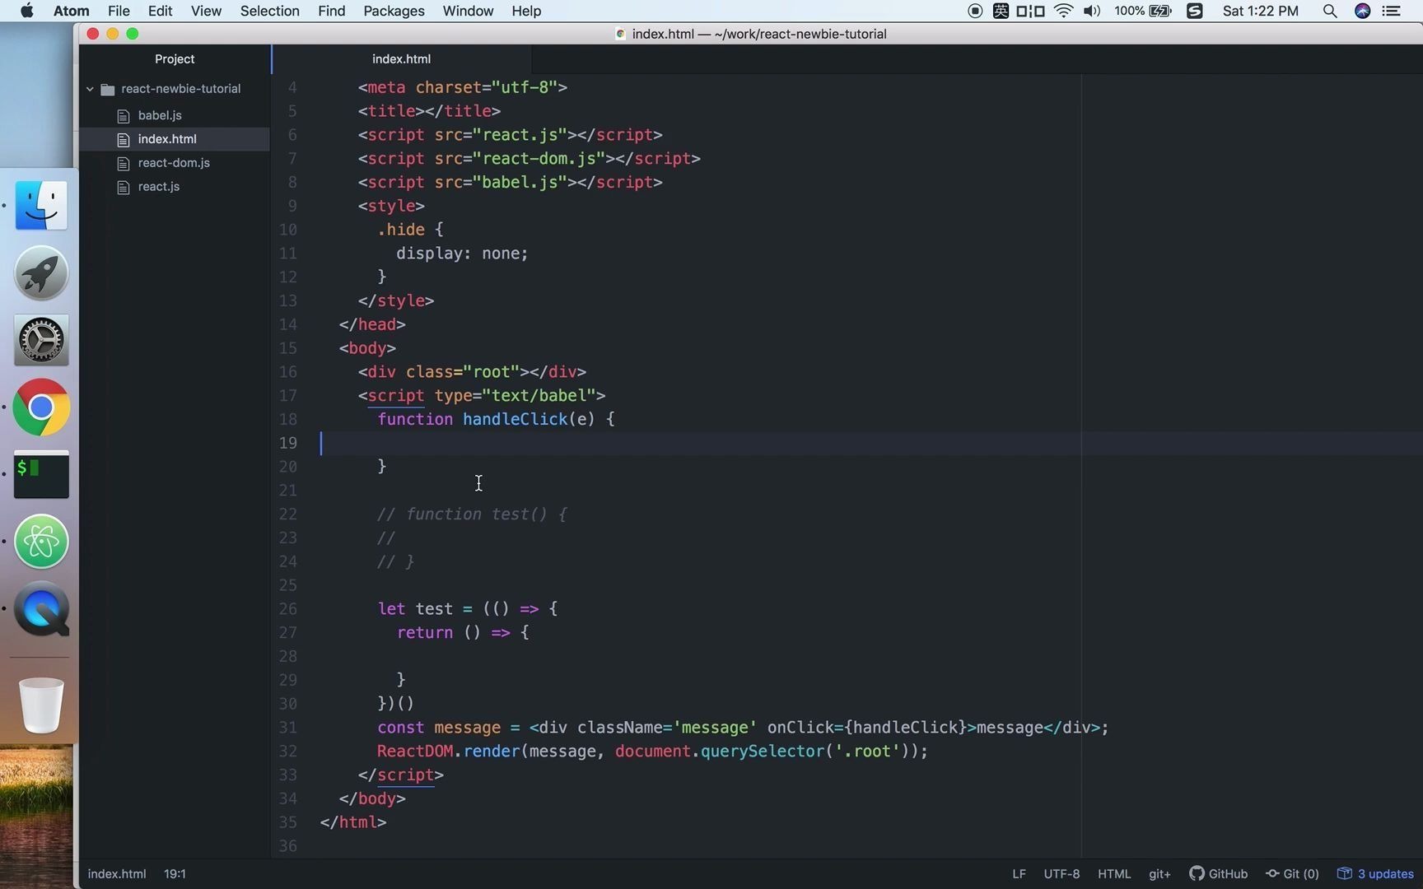
Task: Switch to Google Chrome in the Dock
Action: (41, 407)
